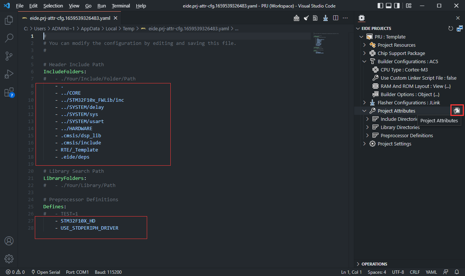
Task: Select the EIDE chip icon in activity bar
Action: (362, 18)
